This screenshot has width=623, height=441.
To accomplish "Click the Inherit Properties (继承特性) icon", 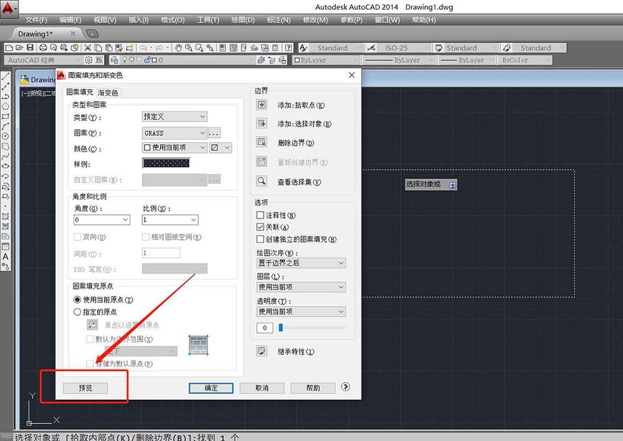I will (x=262, y=351).
